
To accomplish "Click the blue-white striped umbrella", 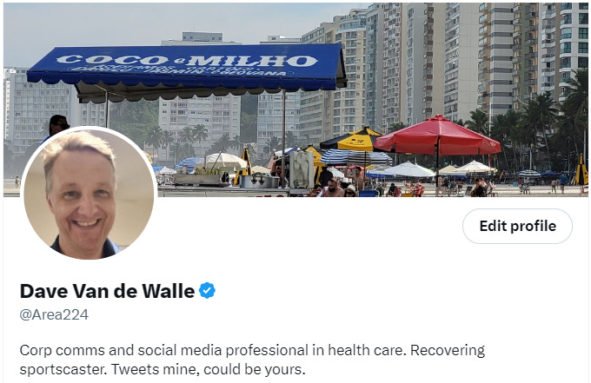I will pyautogui.click(x=355, y=157).
